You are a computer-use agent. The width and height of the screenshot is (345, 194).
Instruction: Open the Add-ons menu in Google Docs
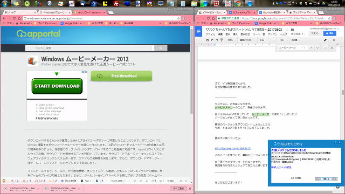(272, 34)
